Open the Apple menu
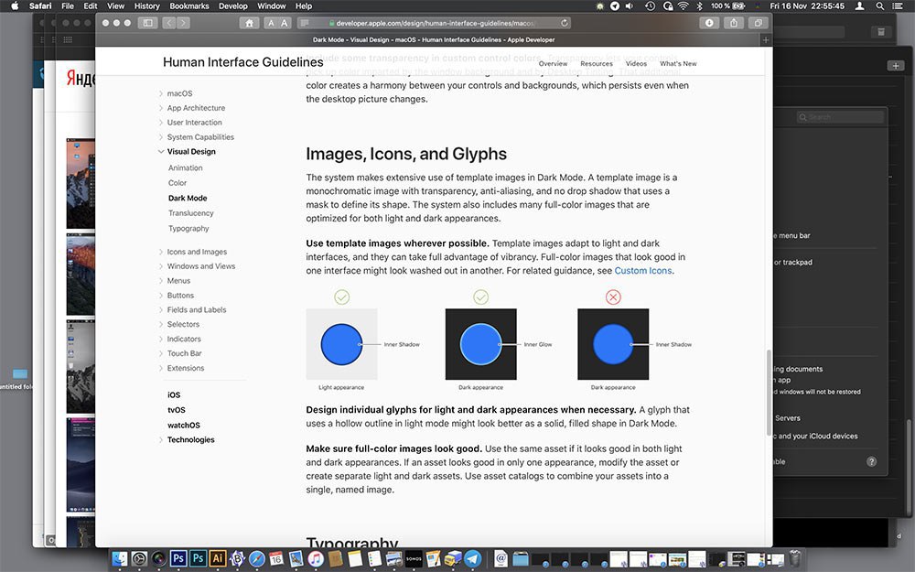Image resolution: width=915 pixels, height=572 pixels. (15, 5)
